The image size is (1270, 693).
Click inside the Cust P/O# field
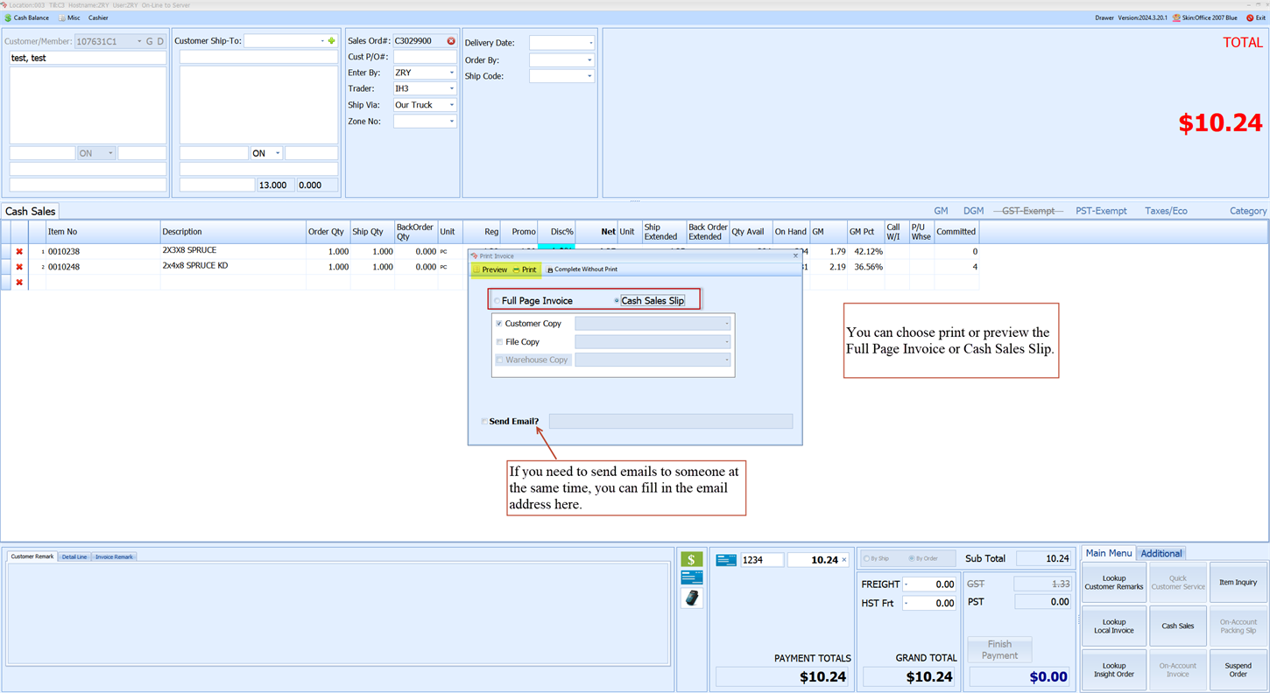[x=425, y=56]
